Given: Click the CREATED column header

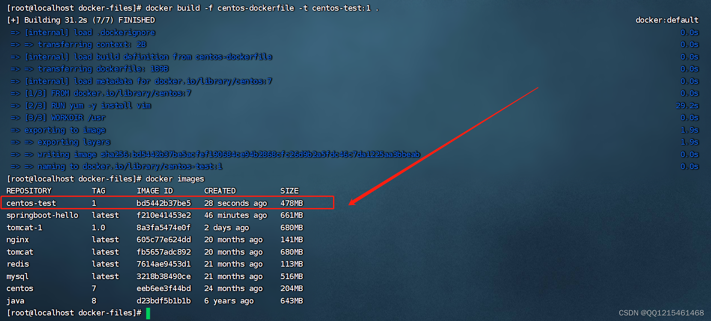Looking at the screenshot, I should [x=220, y=191].
